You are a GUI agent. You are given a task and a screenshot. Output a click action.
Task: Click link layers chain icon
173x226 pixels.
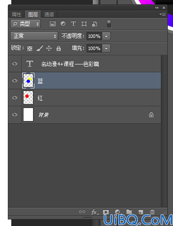click(x=82, y=212)
